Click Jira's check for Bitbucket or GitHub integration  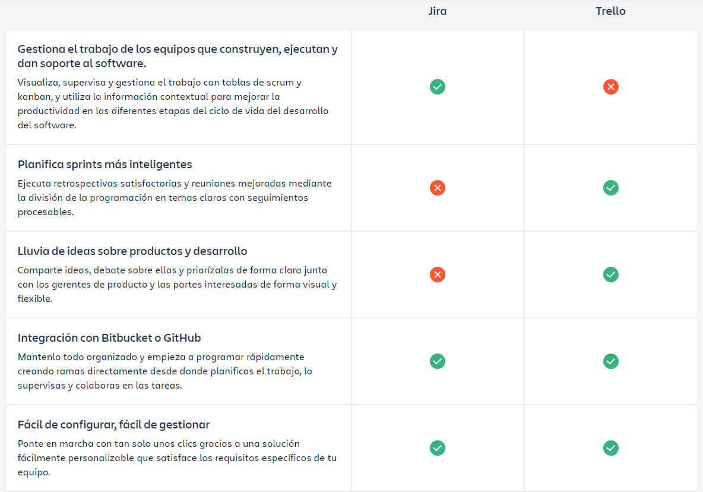(x=438, y=361)
